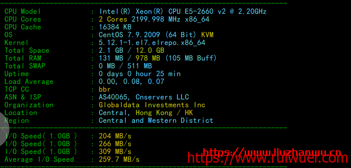Click the Central, Hong Kong location value
Viewport: 351px width, 168px height.
pos(146,113)
